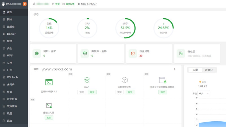This screenshot has width=226, height=127.
Task: Click the Docker whale icon in sidebar
Action: [x=4, y=34]
